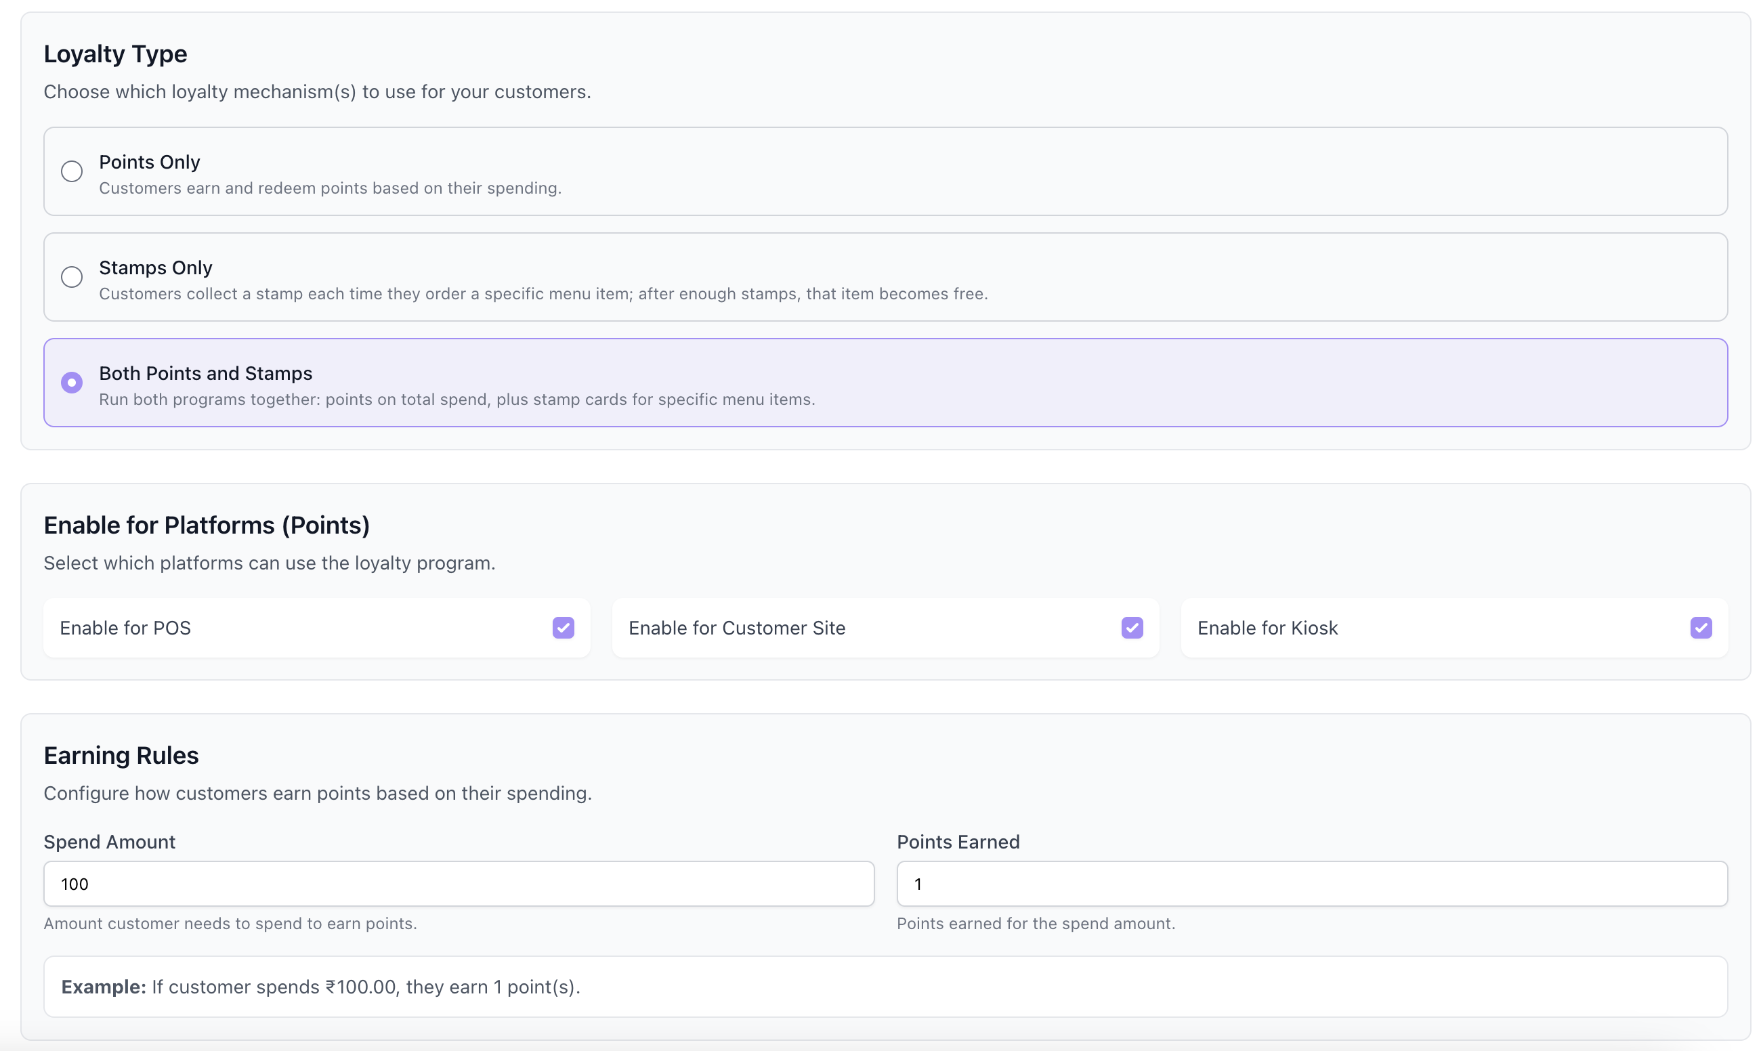Screen dimensions: 1761x1051
Task: Click the Points Earned field label
Action: tap(958, 842)
